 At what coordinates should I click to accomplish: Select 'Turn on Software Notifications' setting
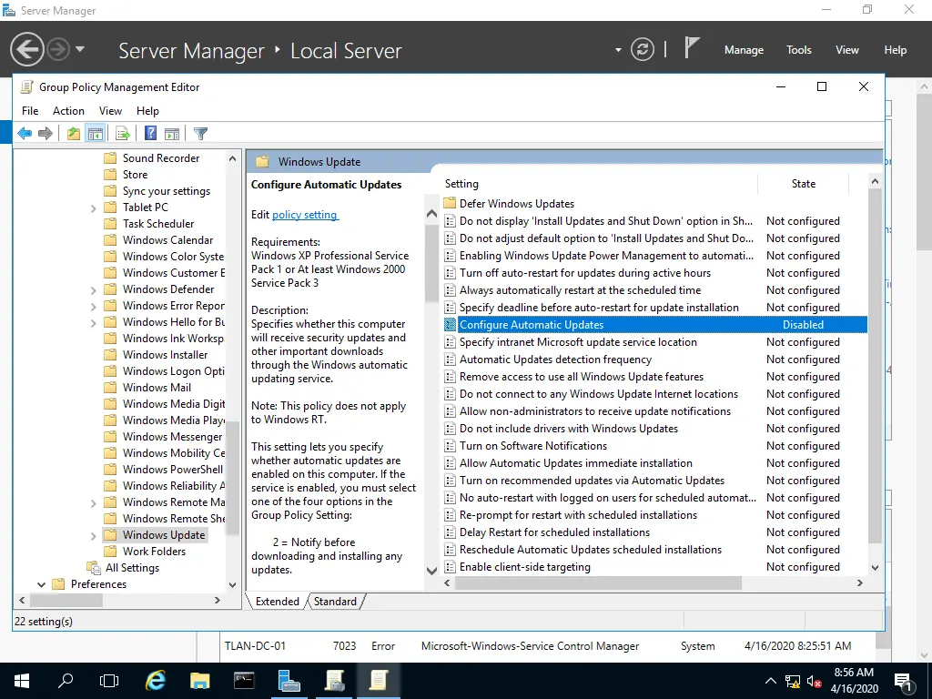[x=533, y=445]
